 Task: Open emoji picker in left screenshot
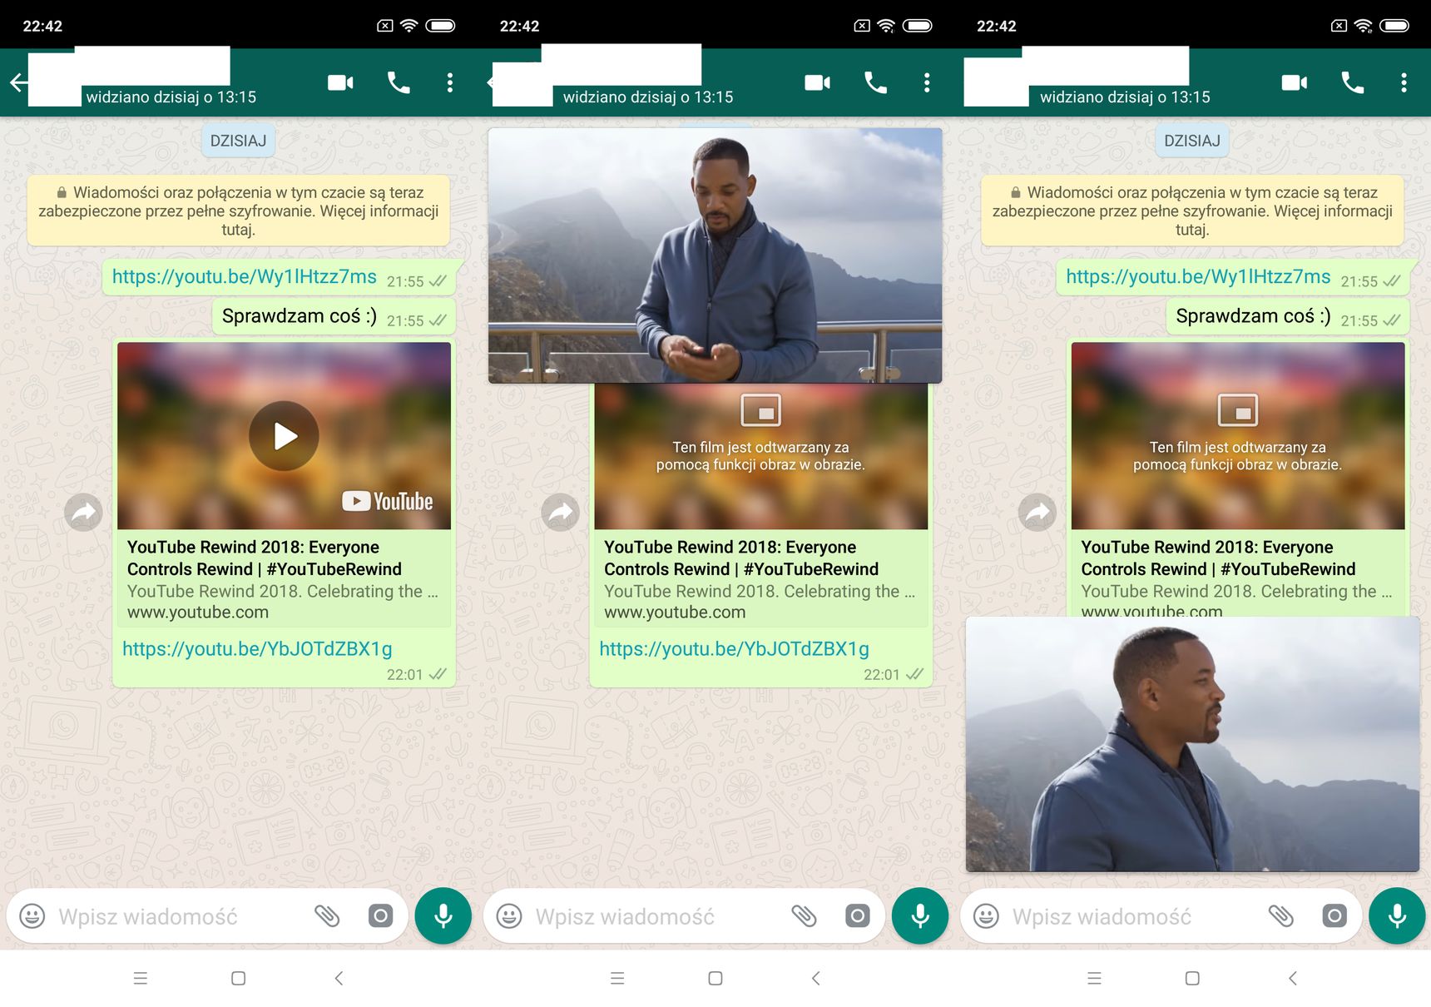[x=32, y=916]
